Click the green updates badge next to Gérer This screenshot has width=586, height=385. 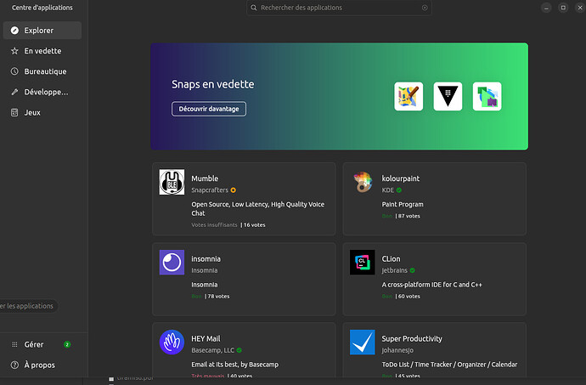click(67, 344)
